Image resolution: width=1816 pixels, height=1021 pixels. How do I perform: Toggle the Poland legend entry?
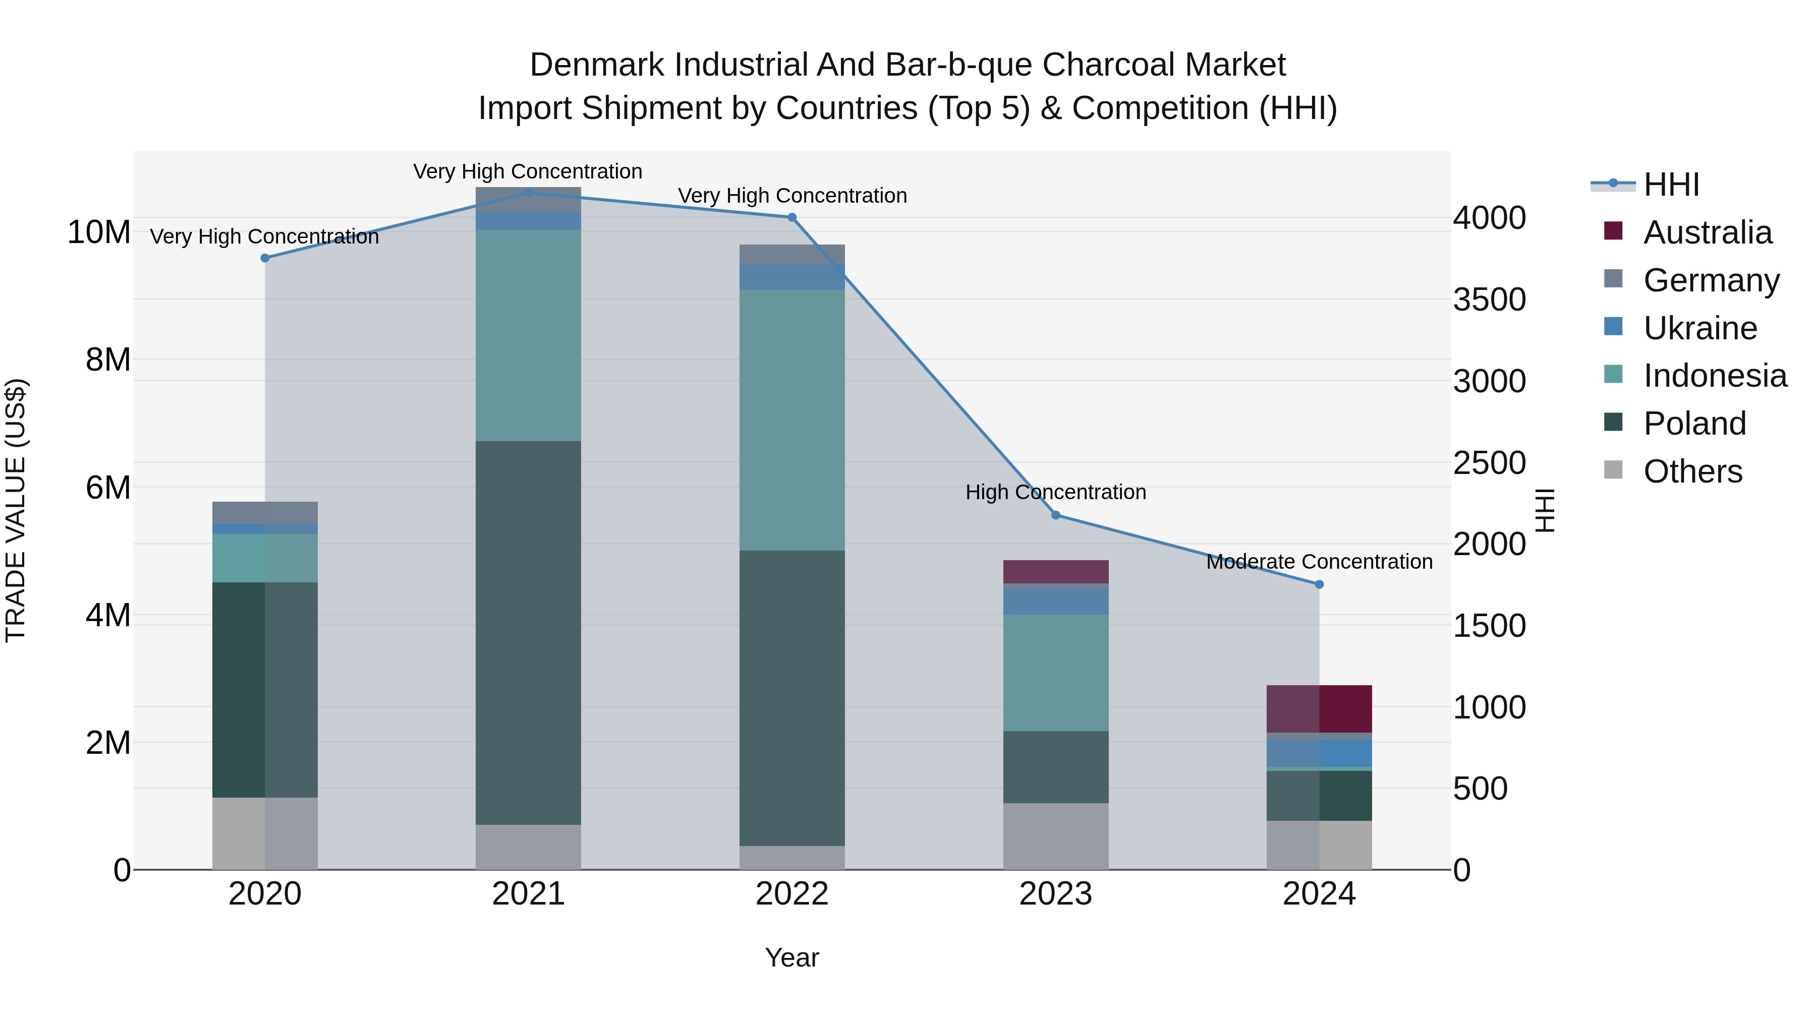(1675, 424)
